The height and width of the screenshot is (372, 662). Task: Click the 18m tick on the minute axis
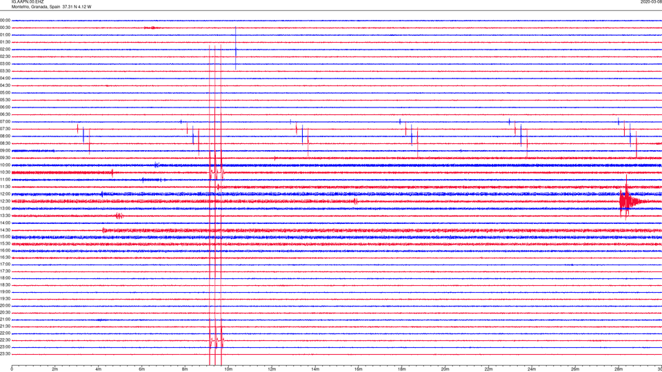click(402, 369)
